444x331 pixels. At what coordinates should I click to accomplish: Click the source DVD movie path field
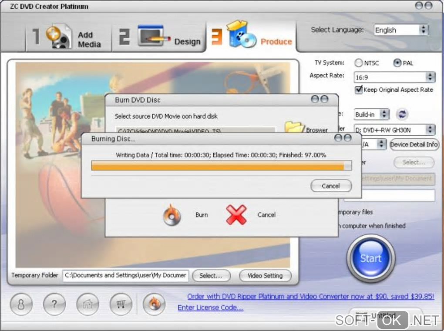coord(195,130)
